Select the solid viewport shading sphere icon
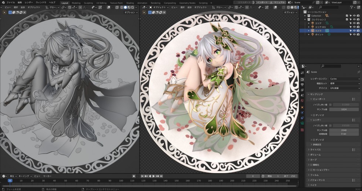362x191 pixels. (x=125, y=7)
